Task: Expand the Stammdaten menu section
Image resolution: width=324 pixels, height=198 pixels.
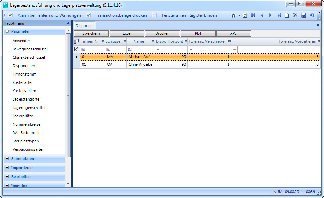Action: [7, 159]
